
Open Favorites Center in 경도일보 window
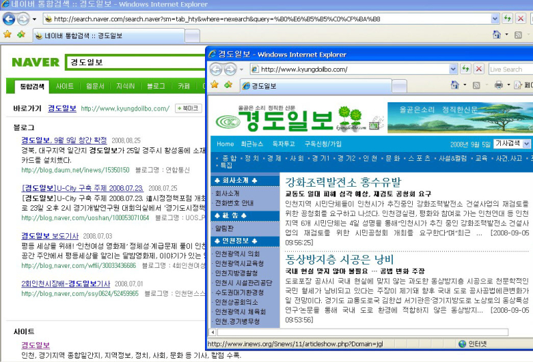(x=214, y=85)
